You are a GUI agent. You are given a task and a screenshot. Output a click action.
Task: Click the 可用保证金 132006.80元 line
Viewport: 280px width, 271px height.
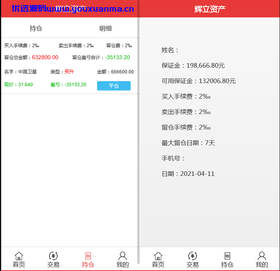pos(198,81)
